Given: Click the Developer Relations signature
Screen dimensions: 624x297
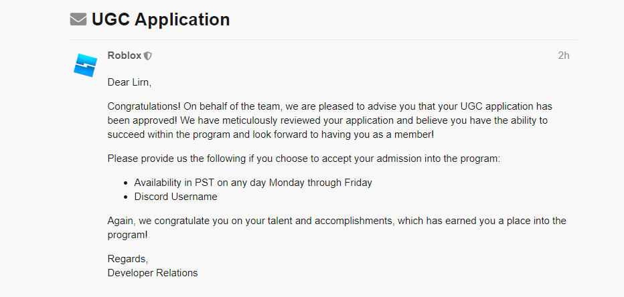Looking at the screenshot, I should 153,273.
